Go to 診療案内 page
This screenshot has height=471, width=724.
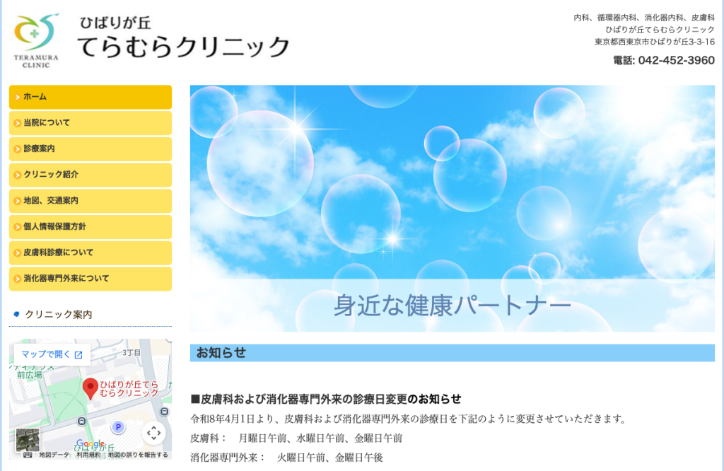[x=90, y=149]
